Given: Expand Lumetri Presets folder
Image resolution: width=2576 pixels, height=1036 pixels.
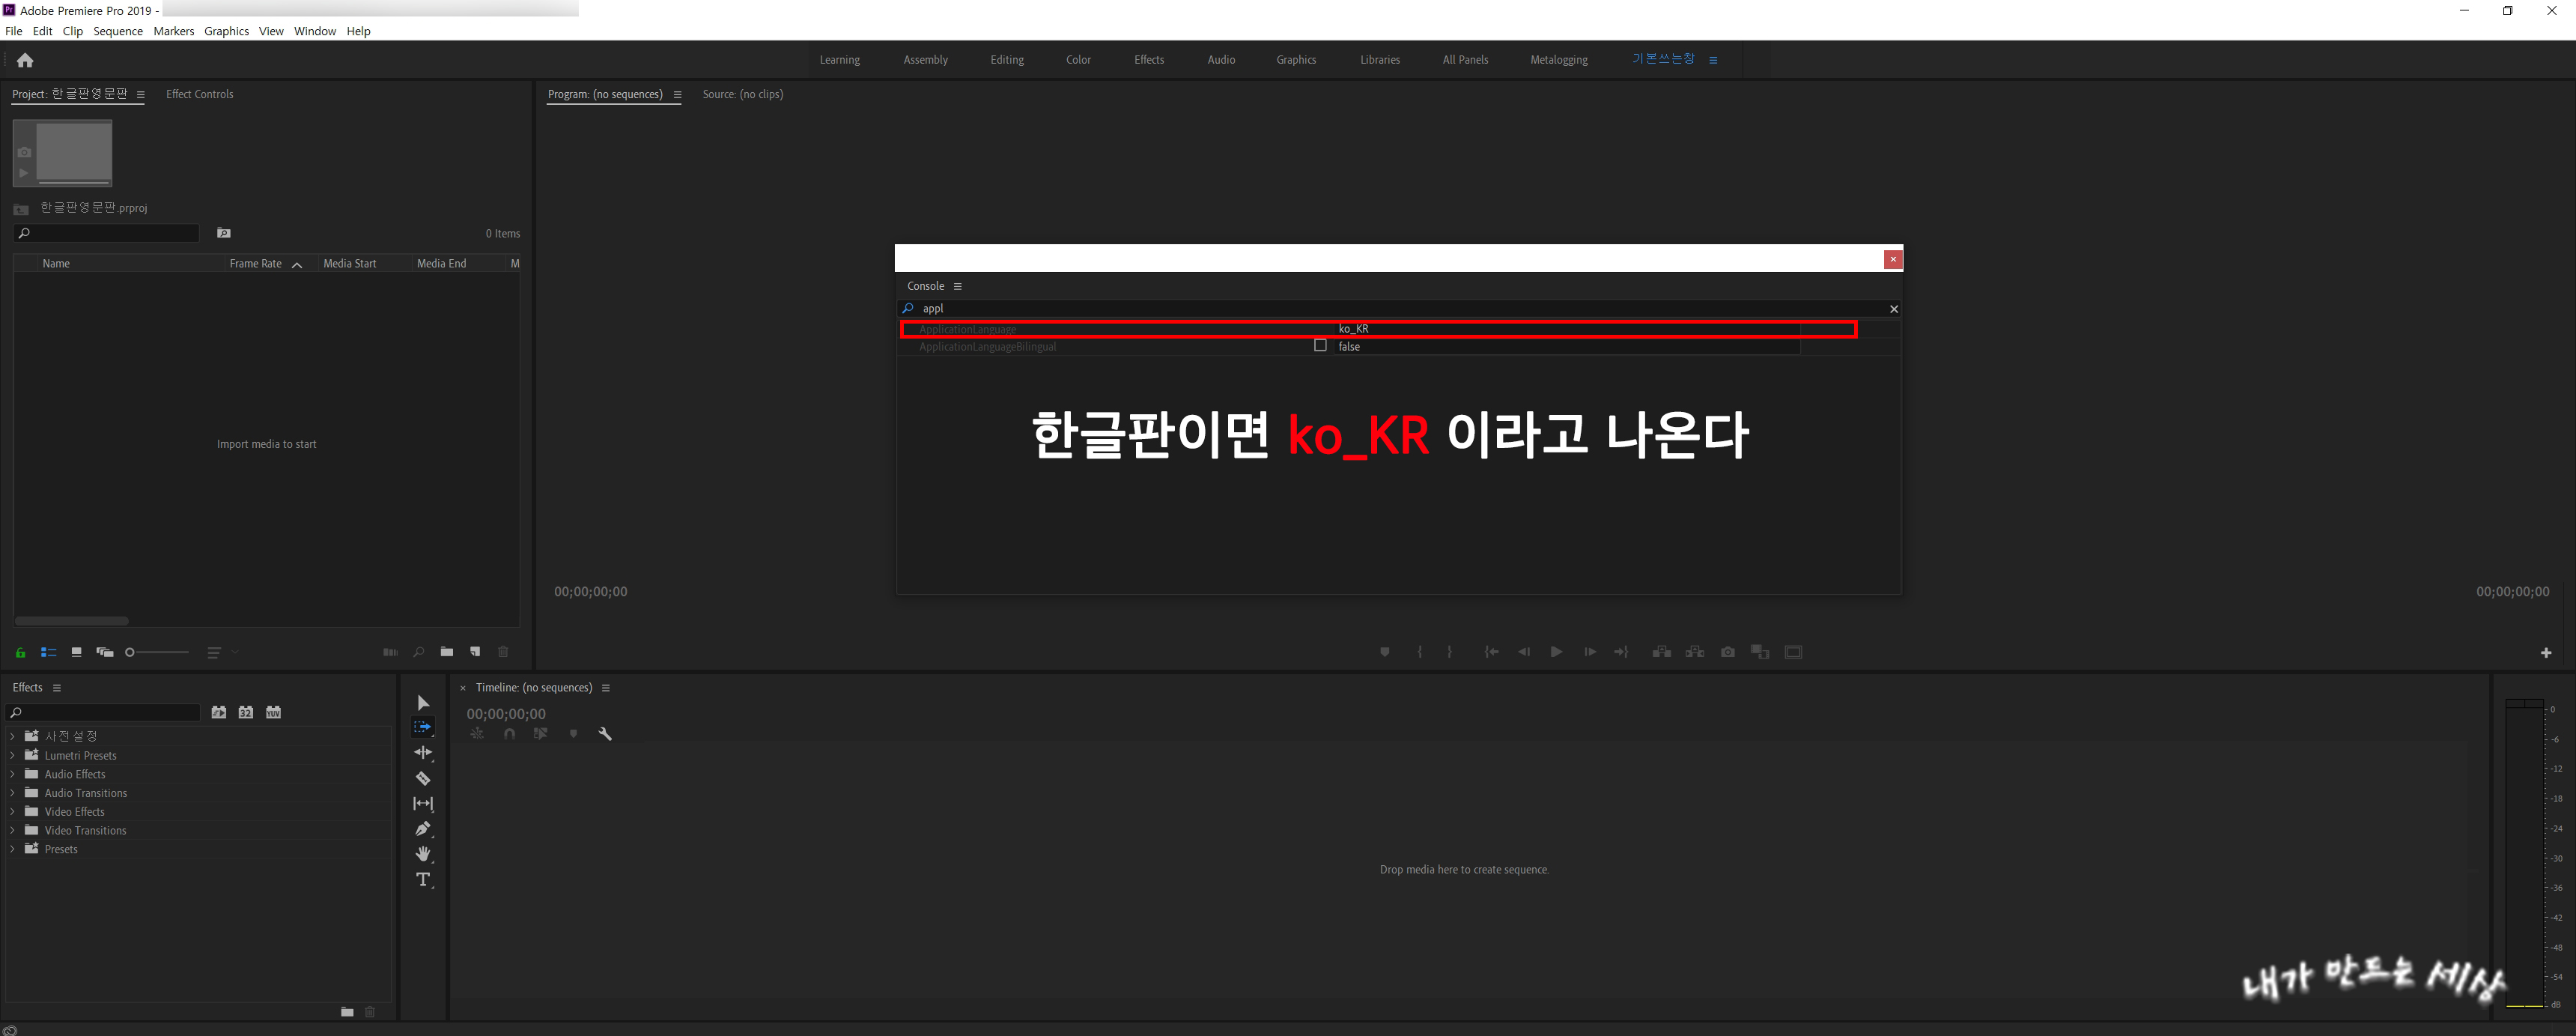Looking at the screenshot, I should click(x=12, y=755).
